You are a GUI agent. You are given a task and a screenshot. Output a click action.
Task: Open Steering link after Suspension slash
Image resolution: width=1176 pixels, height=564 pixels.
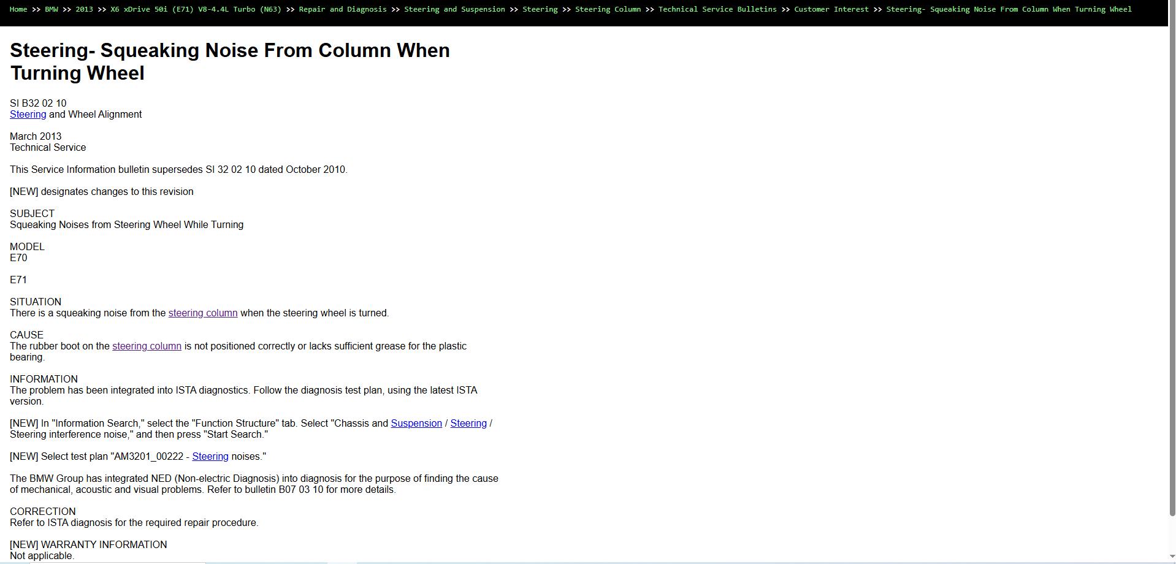click(468, 424)
